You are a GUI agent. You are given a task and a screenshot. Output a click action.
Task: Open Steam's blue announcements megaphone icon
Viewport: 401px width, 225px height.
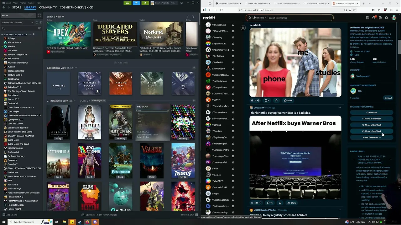pos(136,3)
